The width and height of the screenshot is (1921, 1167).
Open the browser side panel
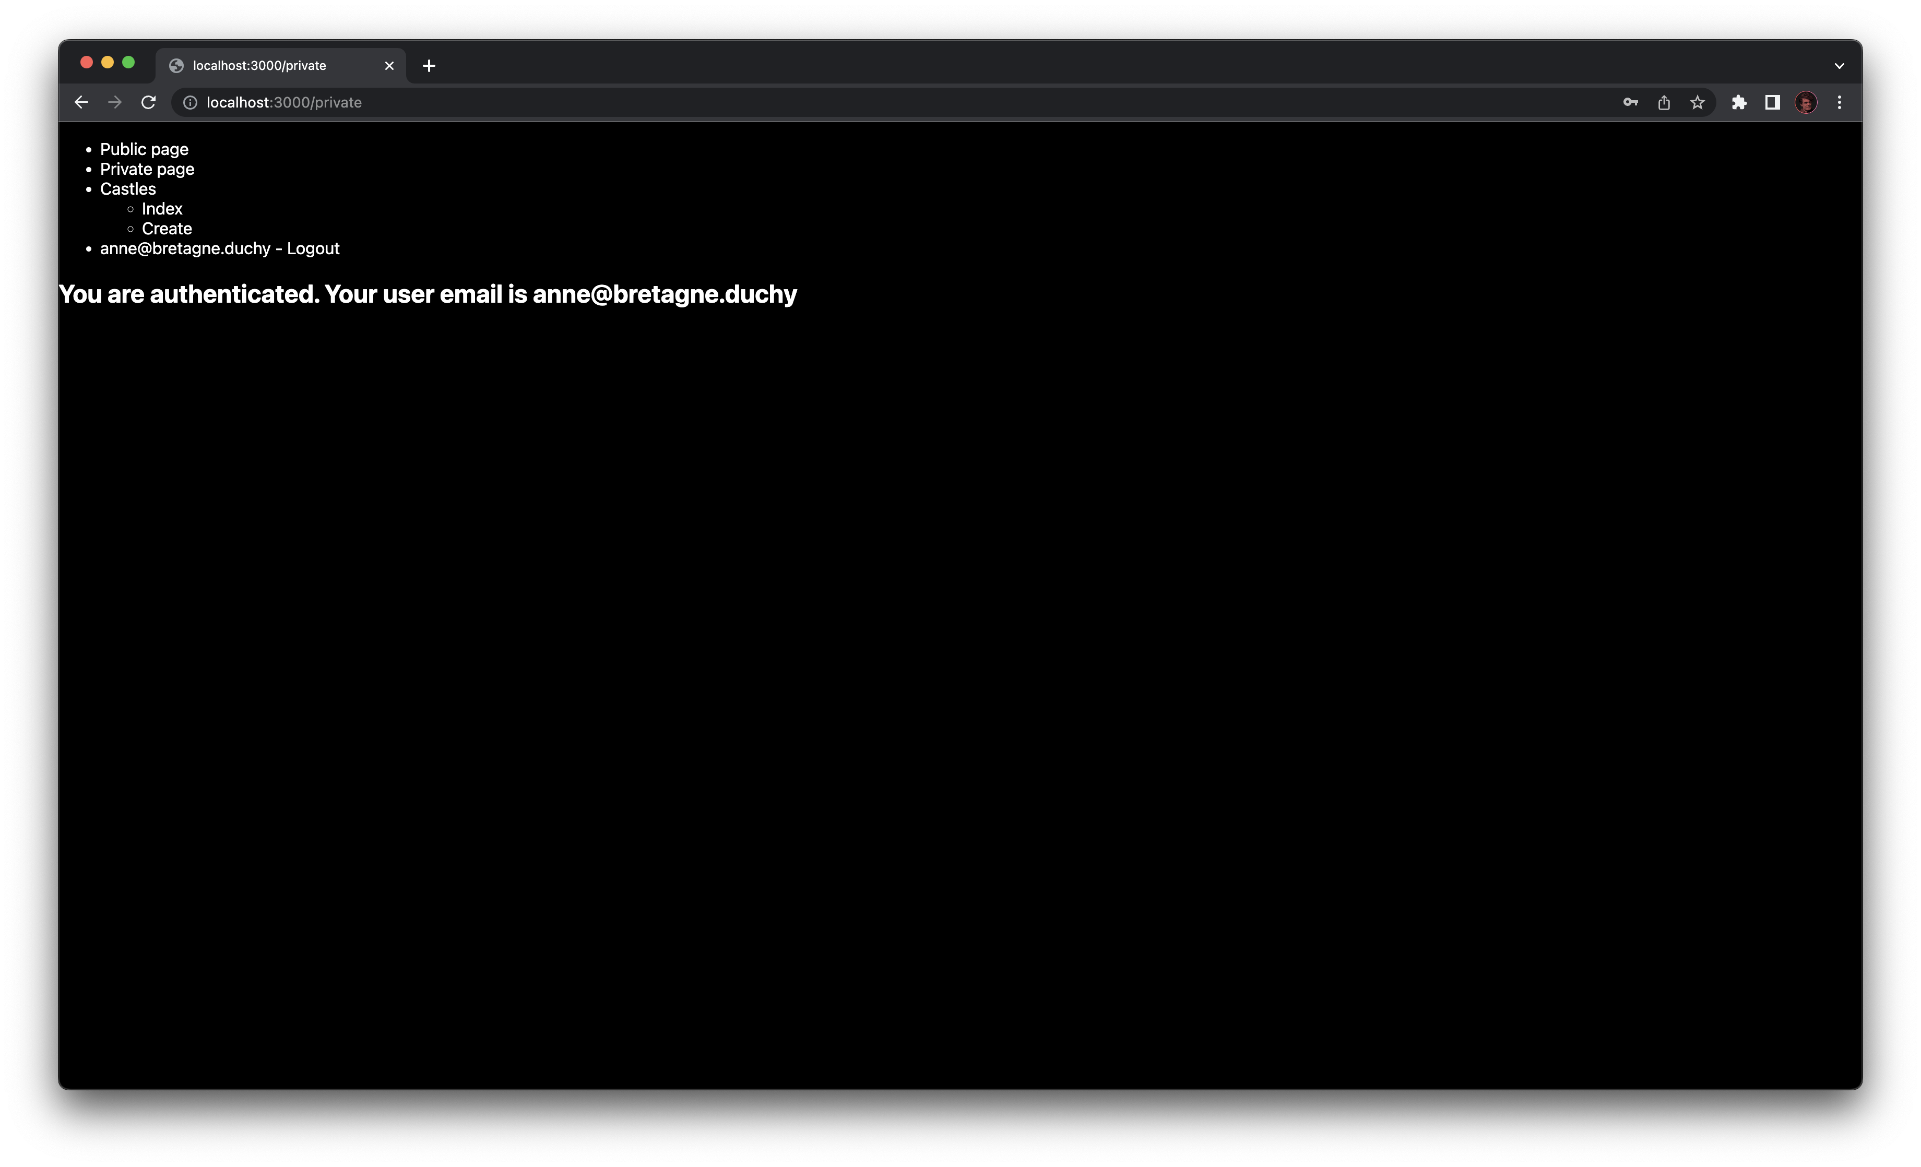(1772, 102)
